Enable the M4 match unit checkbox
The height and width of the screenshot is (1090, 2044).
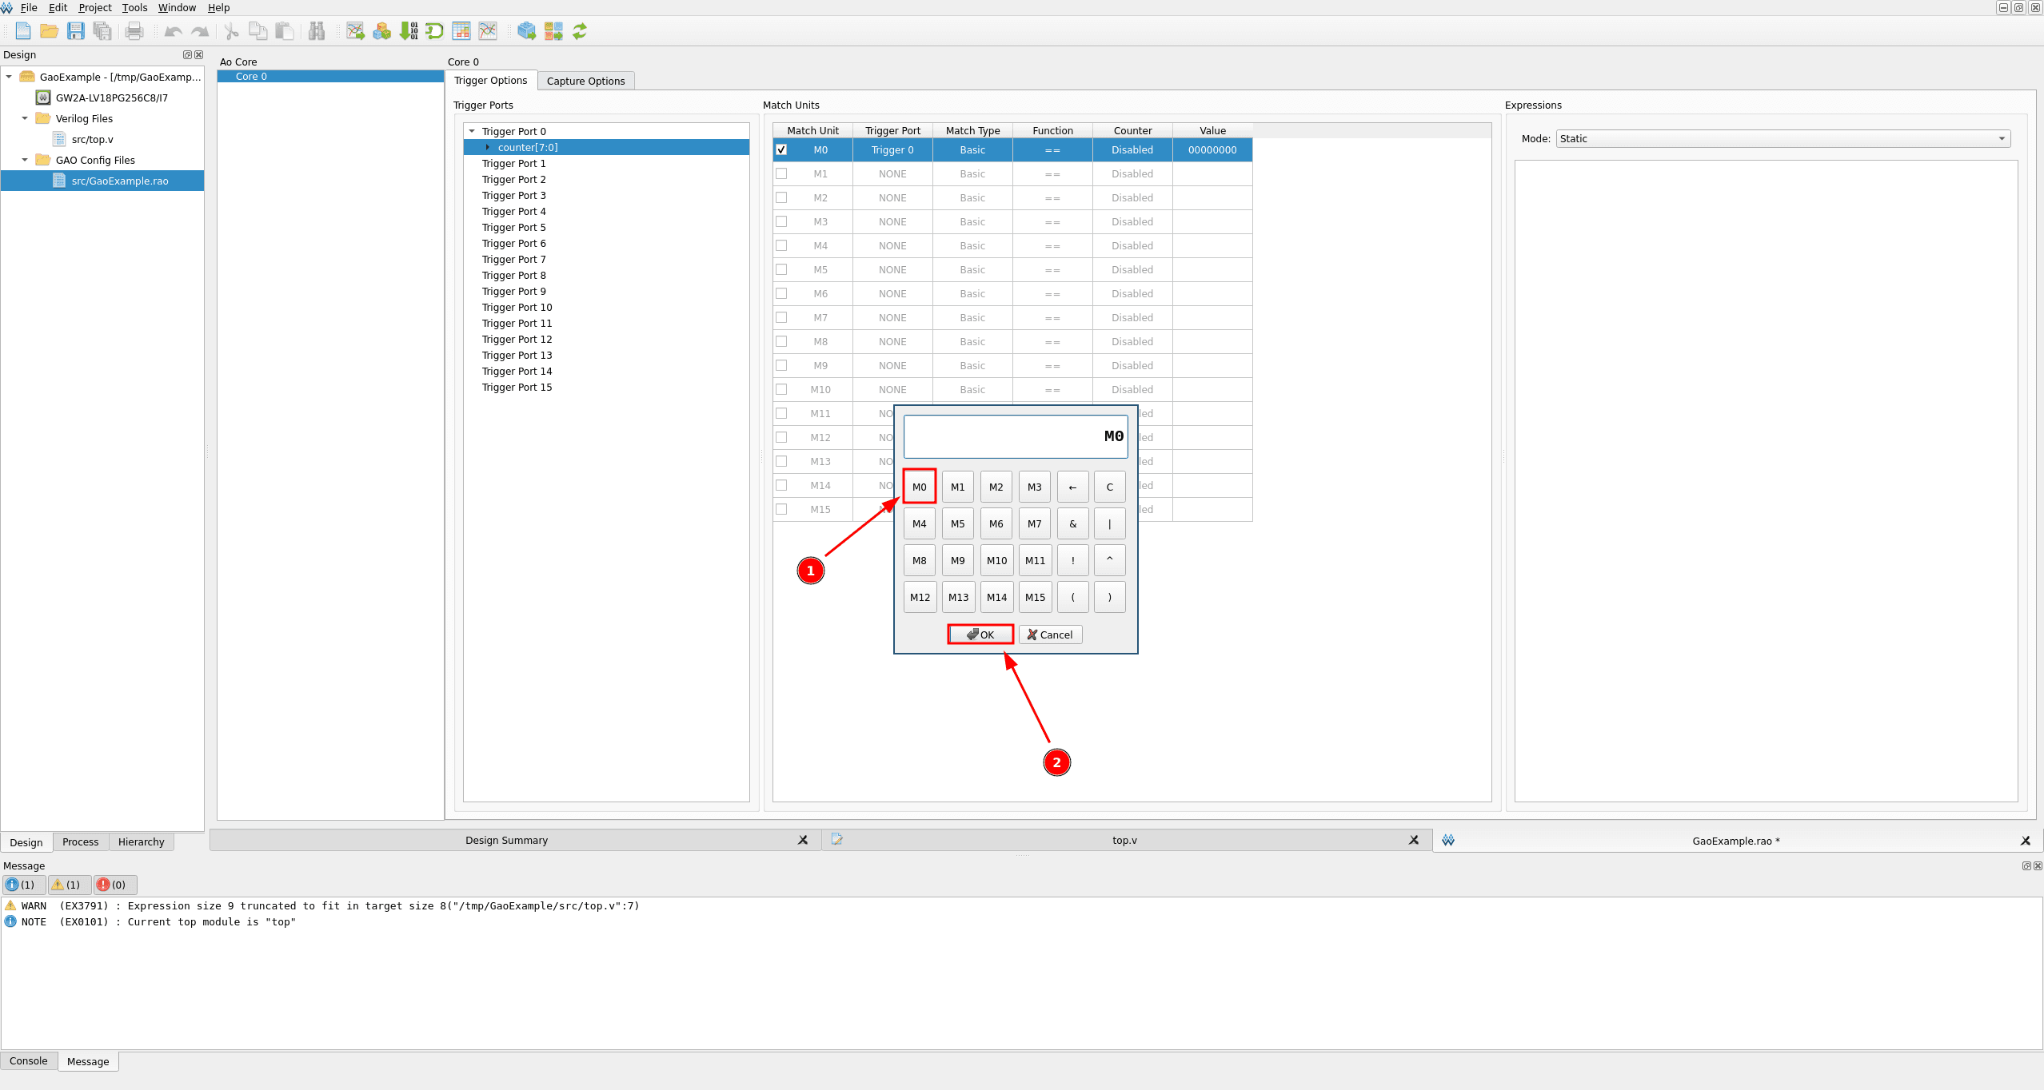click(781, 245)
